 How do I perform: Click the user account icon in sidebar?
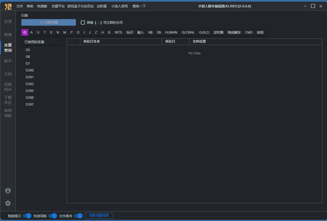[x=8, y=191]
